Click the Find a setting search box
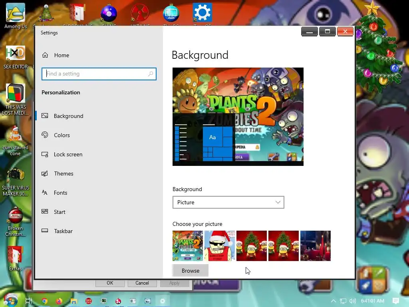Viewport: 409px width, 307px height. coord(99,74)
